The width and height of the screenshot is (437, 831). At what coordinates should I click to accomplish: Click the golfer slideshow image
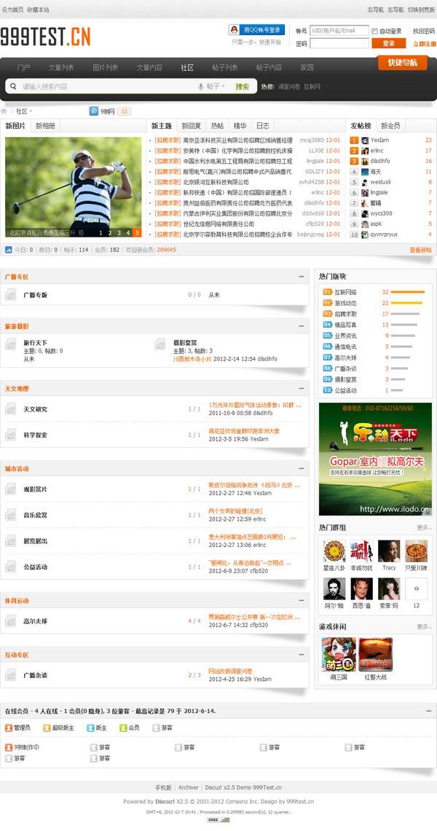(x=73, y=187)
